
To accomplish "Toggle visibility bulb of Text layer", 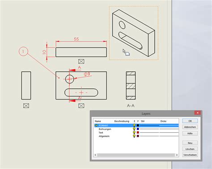I will click(134, 132).
